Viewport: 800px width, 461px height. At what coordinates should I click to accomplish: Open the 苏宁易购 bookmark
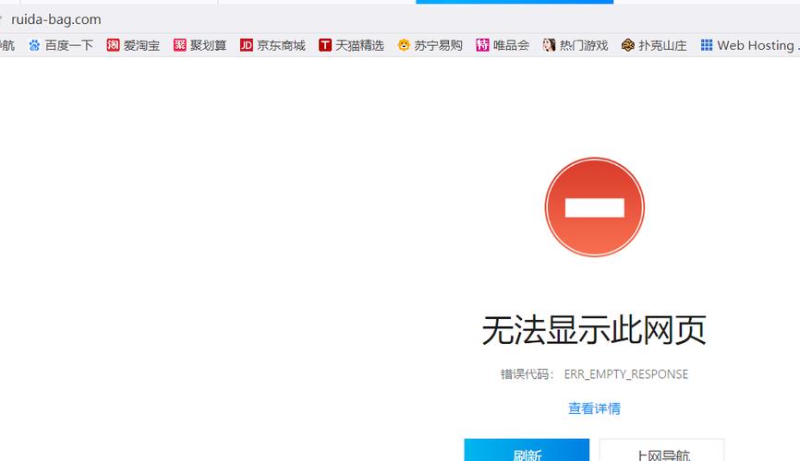[438, 45]
